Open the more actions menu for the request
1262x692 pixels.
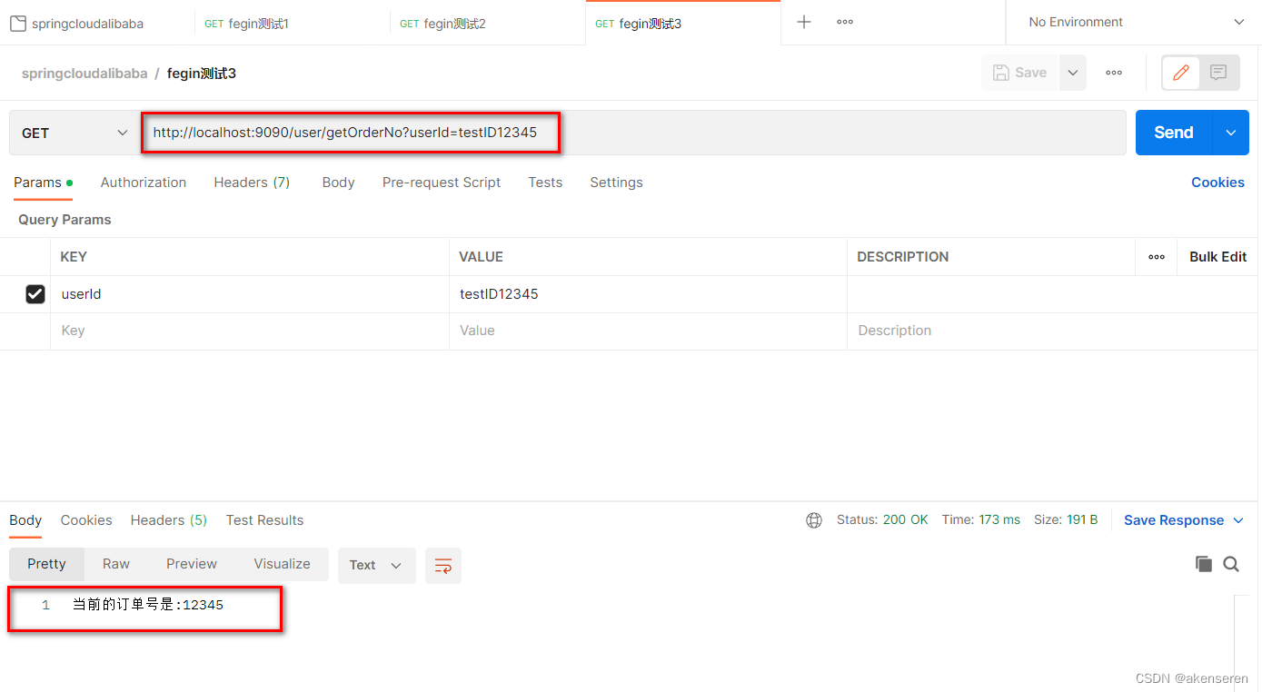pos(1113,73)
